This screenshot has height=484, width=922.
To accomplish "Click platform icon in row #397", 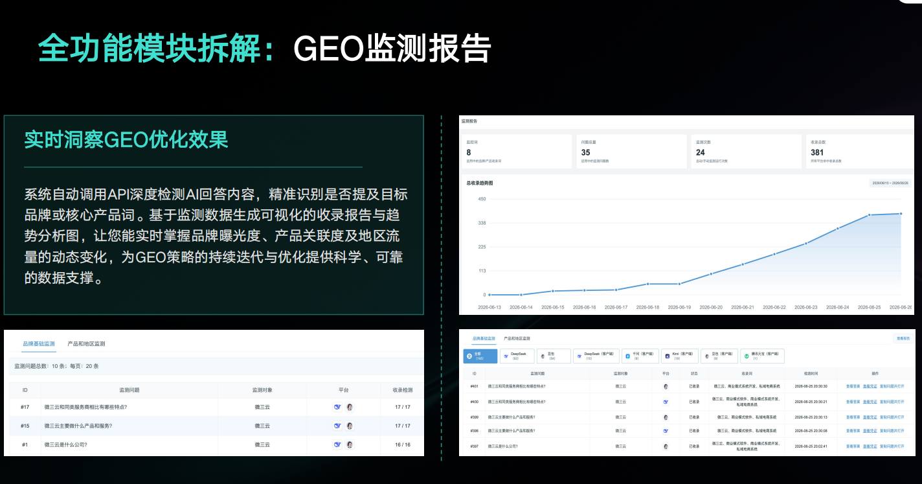I will click(x=666, y=446).
